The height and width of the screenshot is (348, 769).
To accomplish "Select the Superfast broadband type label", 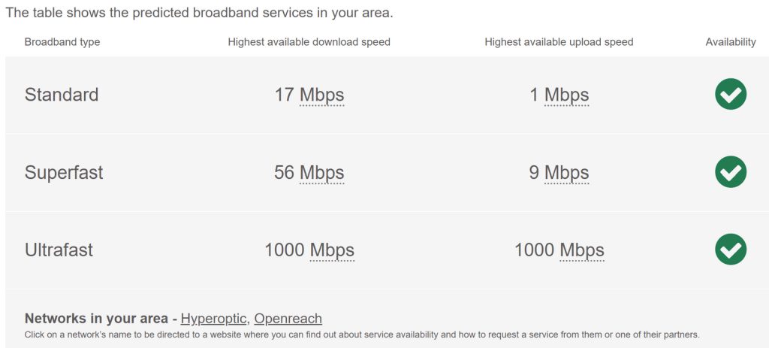I will tap(64, 173).
